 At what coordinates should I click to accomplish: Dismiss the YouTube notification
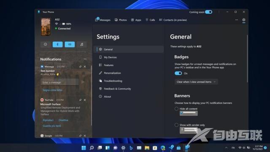(x=85, y=100)
